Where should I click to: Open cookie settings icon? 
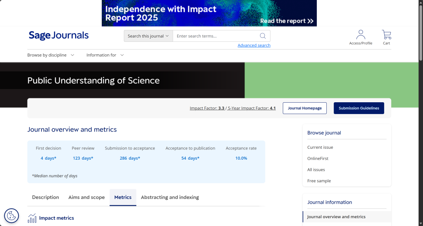(11, 215)
